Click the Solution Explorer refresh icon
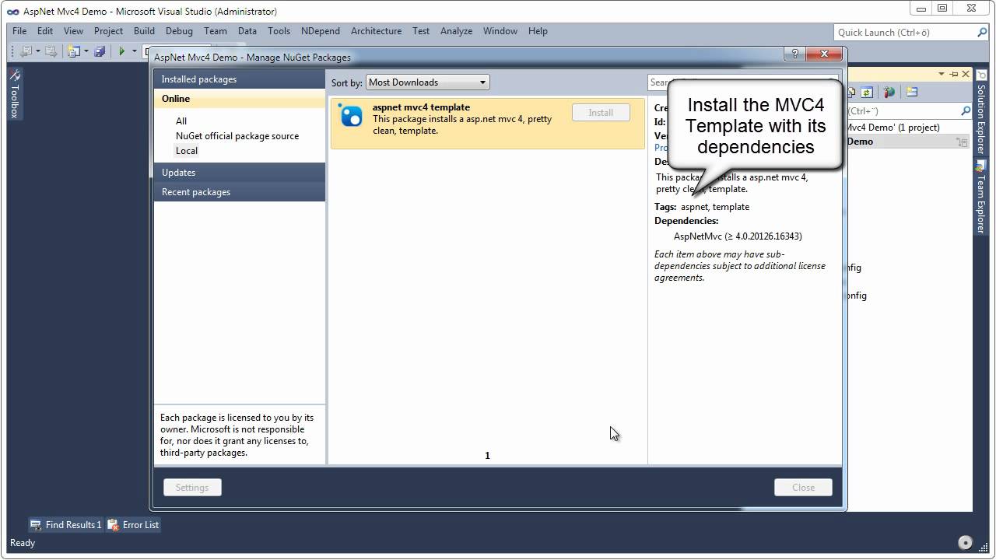The height and width of the screenshot is (560, 996). point(866,92)
